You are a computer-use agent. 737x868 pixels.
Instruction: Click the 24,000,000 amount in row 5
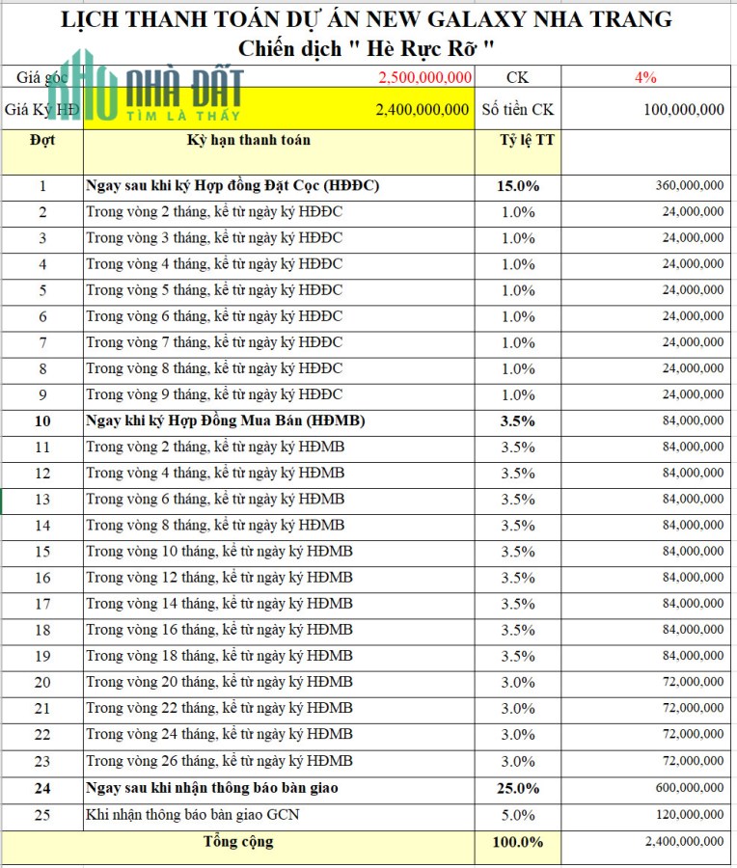(x=645, y=290)
